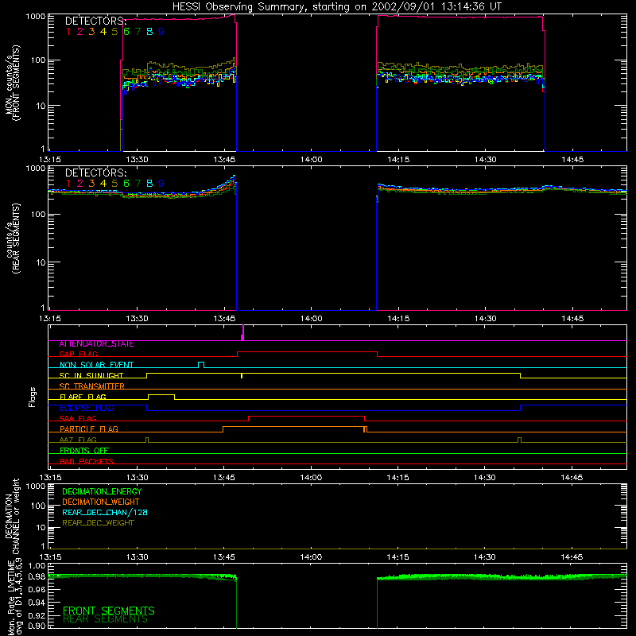Click the HESSI Observing Summary plot title
The width and height of the screenshot is (636, 636).
coord(336,7)
